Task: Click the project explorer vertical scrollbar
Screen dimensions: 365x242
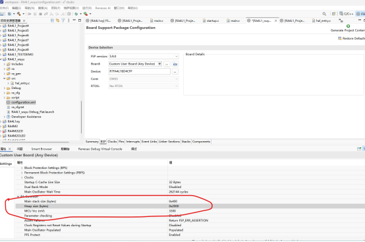Action: [x=81, y=117]
